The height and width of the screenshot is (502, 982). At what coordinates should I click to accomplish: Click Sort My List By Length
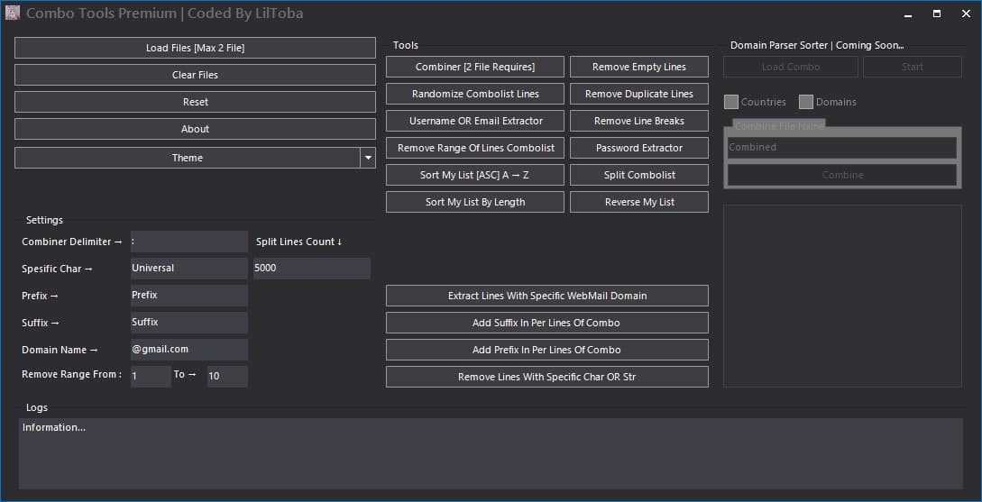click(x=475, y=202)
